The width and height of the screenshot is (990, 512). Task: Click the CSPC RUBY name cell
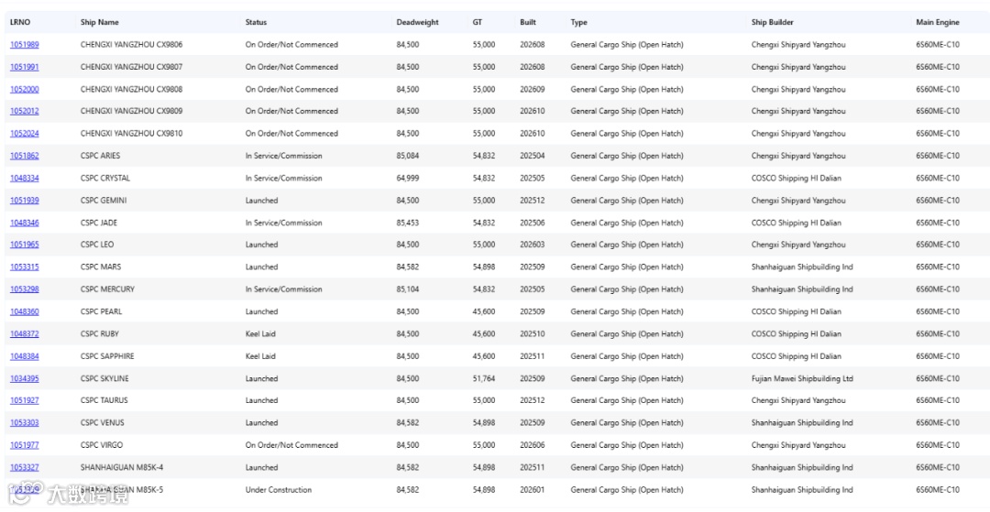(100, 334)
